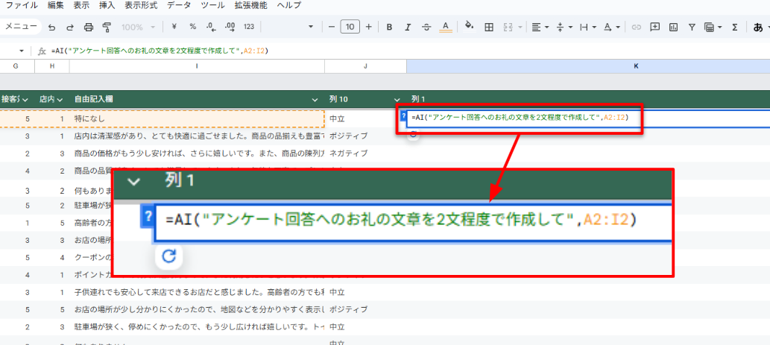Open the ファイル menu
The image size is (770, 345).
click(21, 6)
